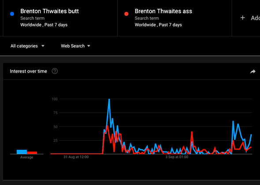This screenshot has width=260, height=185.
Task: Click the '3 Sep at 01:00' axis label
Action: tap(177, 157)
